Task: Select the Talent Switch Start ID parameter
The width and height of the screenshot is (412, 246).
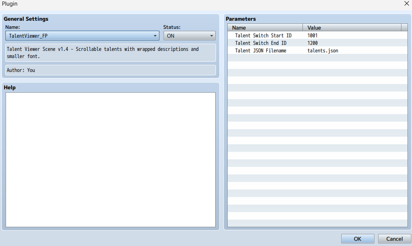Action: pyautogui.click(x=263, y=35)
